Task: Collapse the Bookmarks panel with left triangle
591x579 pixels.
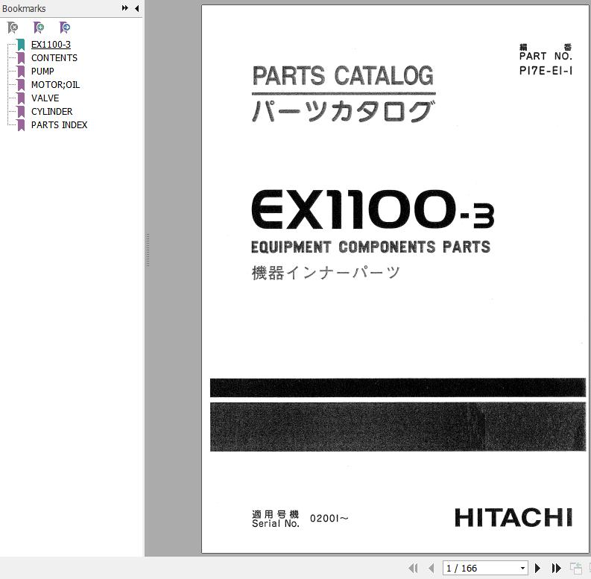Action: [x=137, y=8]
